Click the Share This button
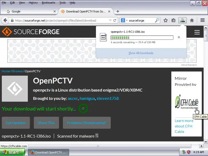The image size is (208, 156). (46, 123)
